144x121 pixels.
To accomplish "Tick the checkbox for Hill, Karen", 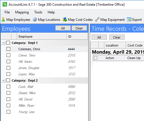I will click(x=9, y=62).
